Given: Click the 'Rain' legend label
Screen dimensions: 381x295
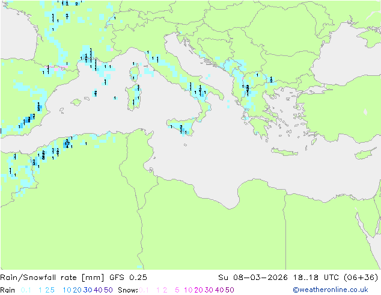Looking at the screenshot, I should click(x=8, y=290).
